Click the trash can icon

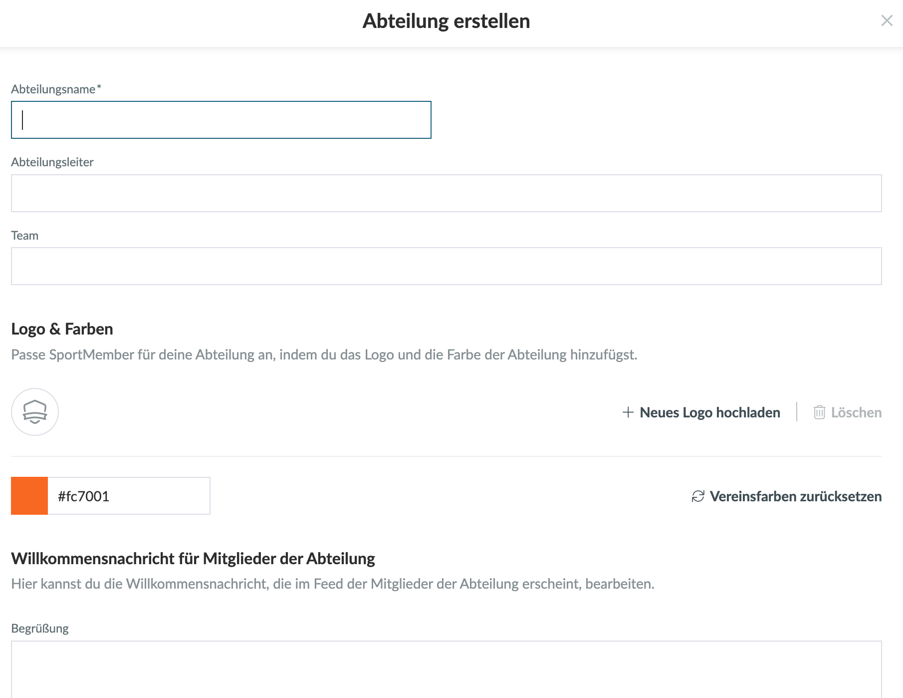coord(819,412)
